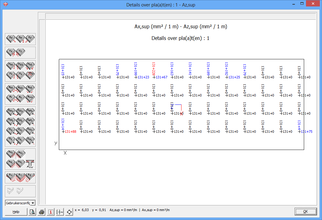Show Az,i lower reinforcement results
The width and height of the screenshot is (322, 220).
pos(20,164)
